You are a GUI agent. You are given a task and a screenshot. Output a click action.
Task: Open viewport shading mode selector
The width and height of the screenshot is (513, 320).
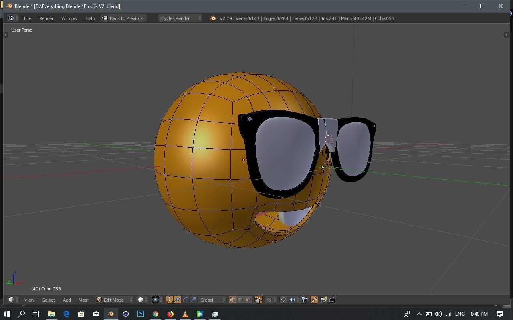click(142, 300)
